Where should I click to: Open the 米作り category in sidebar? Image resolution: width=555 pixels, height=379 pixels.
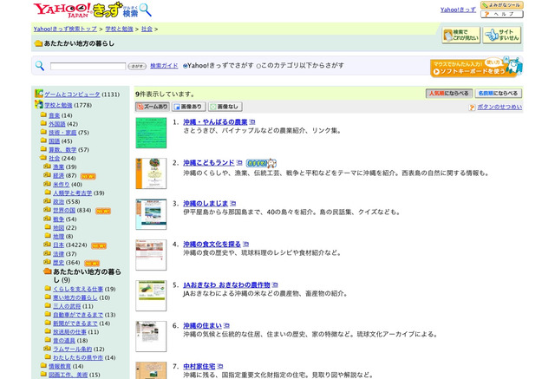(x=62, y=185)
